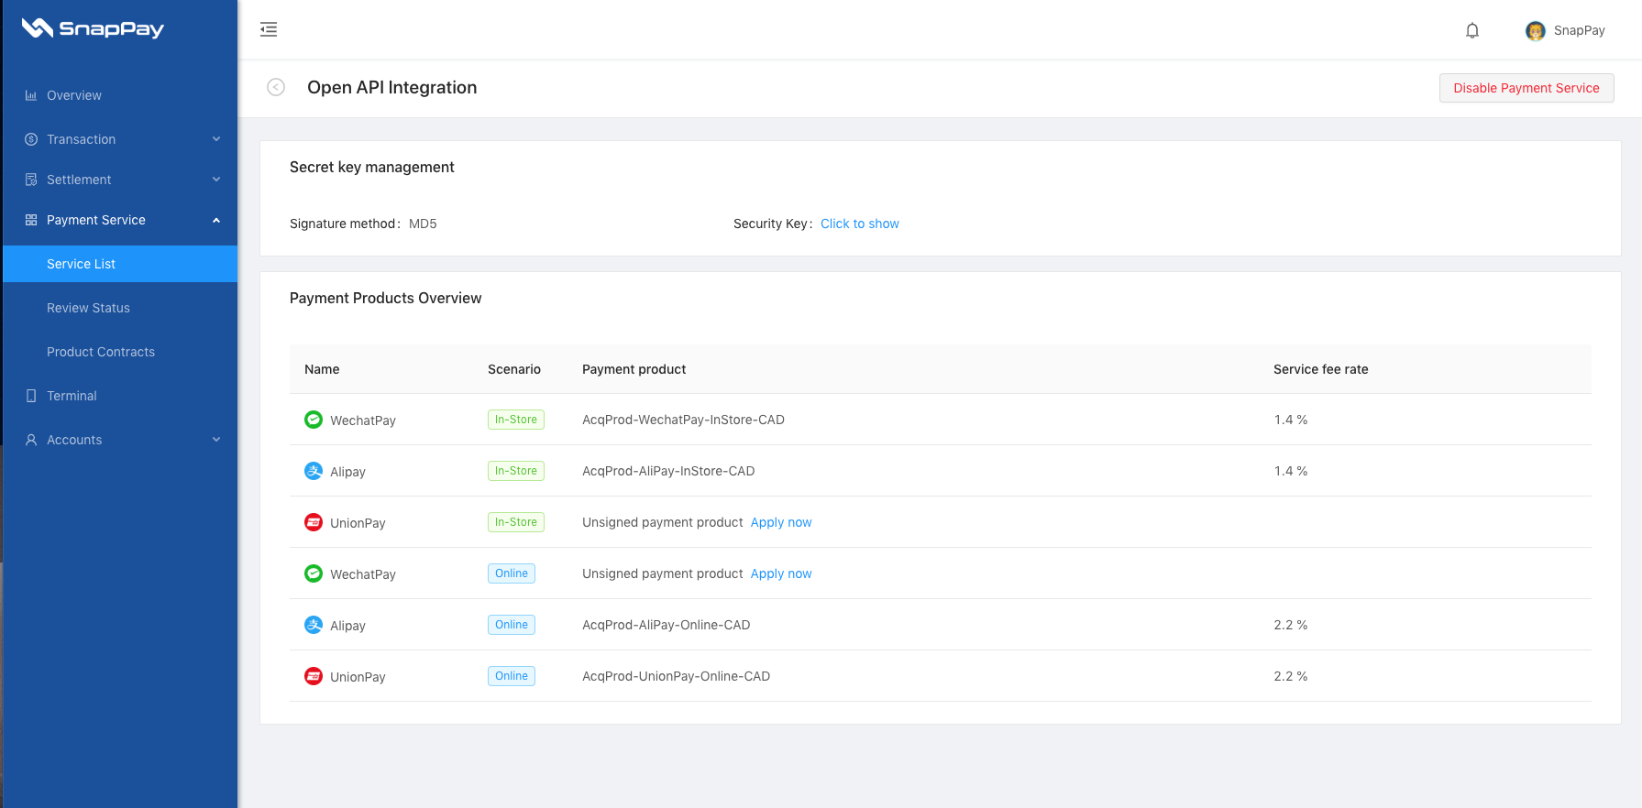Select Service List in the sidebar
Screen dimensions: 1642x808
120,264
